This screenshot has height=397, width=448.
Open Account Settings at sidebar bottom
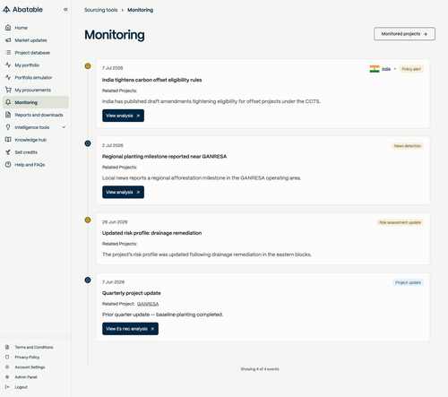[x=30, y=367]
